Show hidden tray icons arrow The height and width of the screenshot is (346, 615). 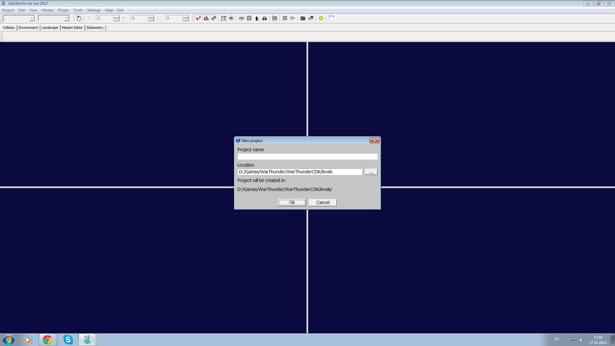point(565,340)
